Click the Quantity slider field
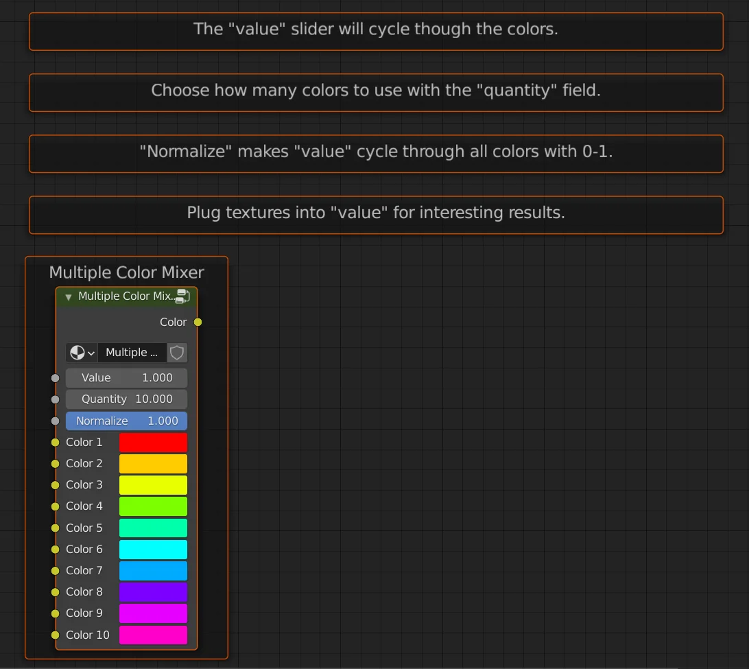The image size is (749, 669). tap(126, 399)
